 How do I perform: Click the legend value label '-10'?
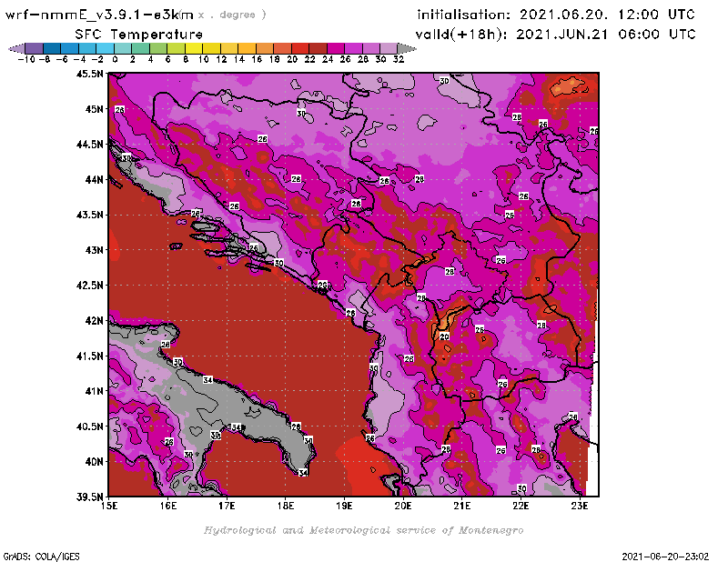click(26, 60)
